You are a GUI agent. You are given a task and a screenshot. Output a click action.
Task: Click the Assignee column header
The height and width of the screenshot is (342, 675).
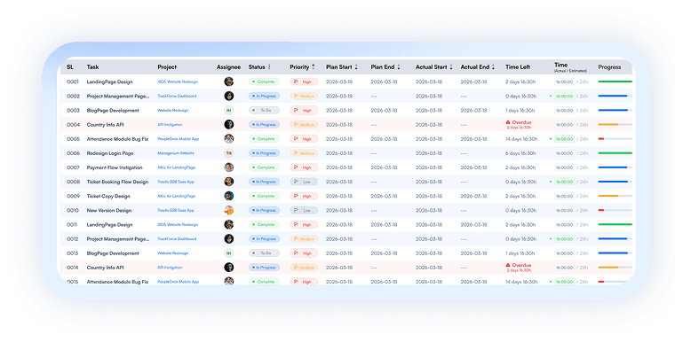(x=228, y=67)
